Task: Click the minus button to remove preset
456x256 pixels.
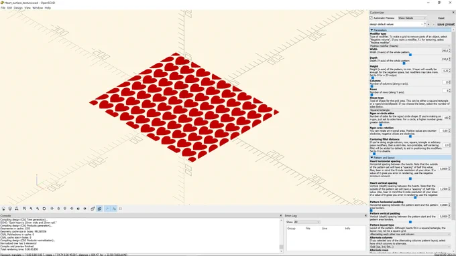Action: pyautogui.click(x=433, y=24)
